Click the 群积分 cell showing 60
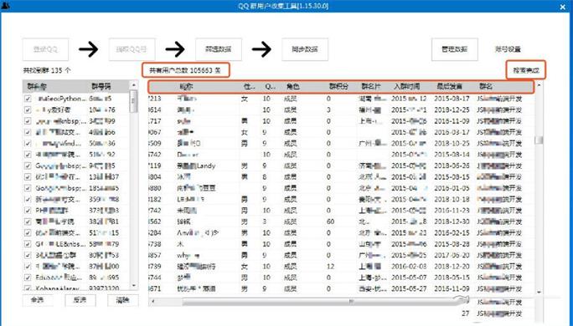 pyautogui.click(x=330, y=222)
